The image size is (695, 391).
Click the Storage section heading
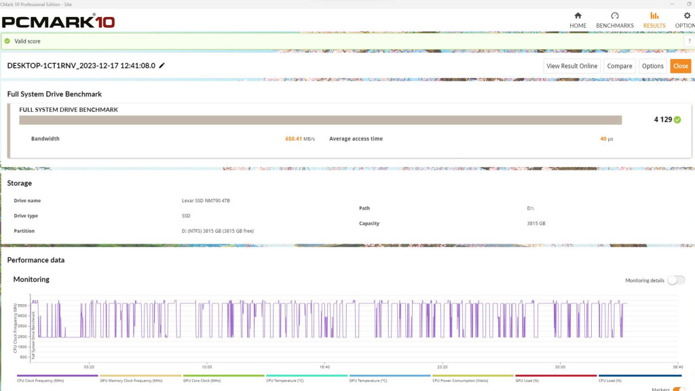pos(20,183)
